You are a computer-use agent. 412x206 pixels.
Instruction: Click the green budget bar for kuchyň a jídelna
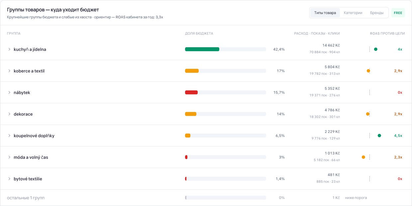(202, 49)
